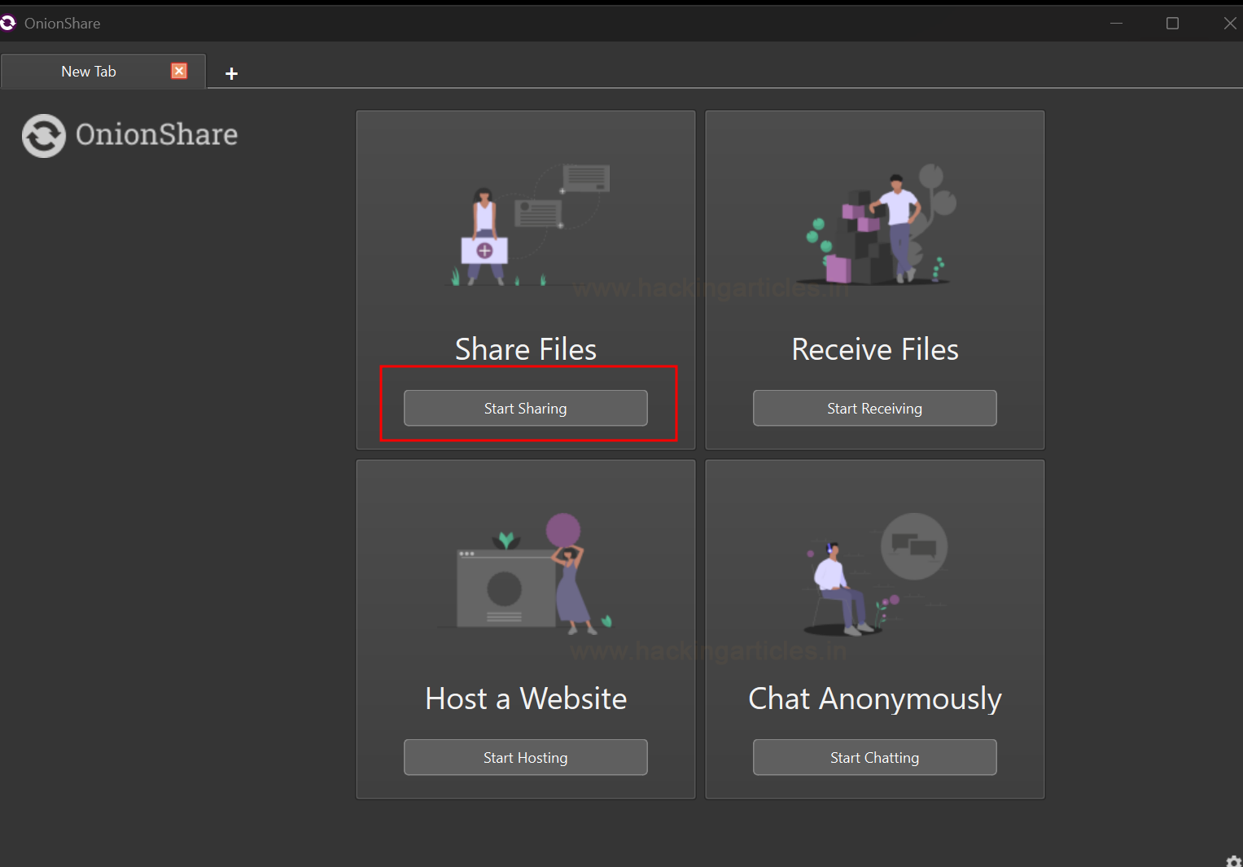
Task: Click the Start Chatting button
Action: (875, 757)
